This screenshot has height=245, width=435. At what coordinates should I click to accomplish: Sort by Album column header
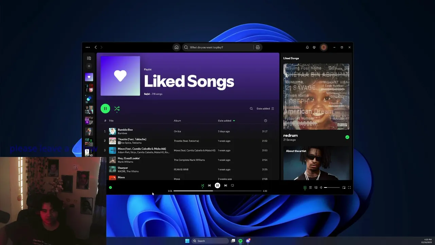click(177, 121)
